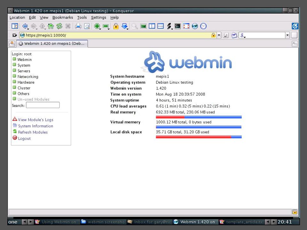Open the search box dropdown arrow
307x230 pixels.
(x=287, y=35)
